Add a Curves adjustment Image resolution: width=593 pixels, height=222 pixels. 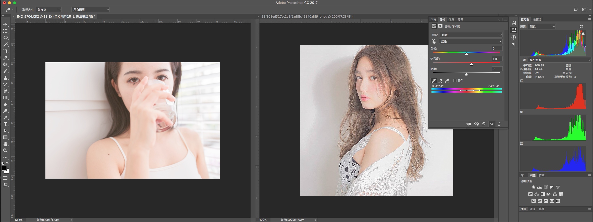[546, 187]
